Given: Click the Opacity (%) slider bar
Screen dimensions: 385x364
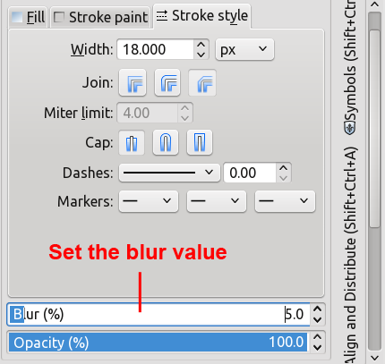Looking at the screenshot, I should pos(158,343).
